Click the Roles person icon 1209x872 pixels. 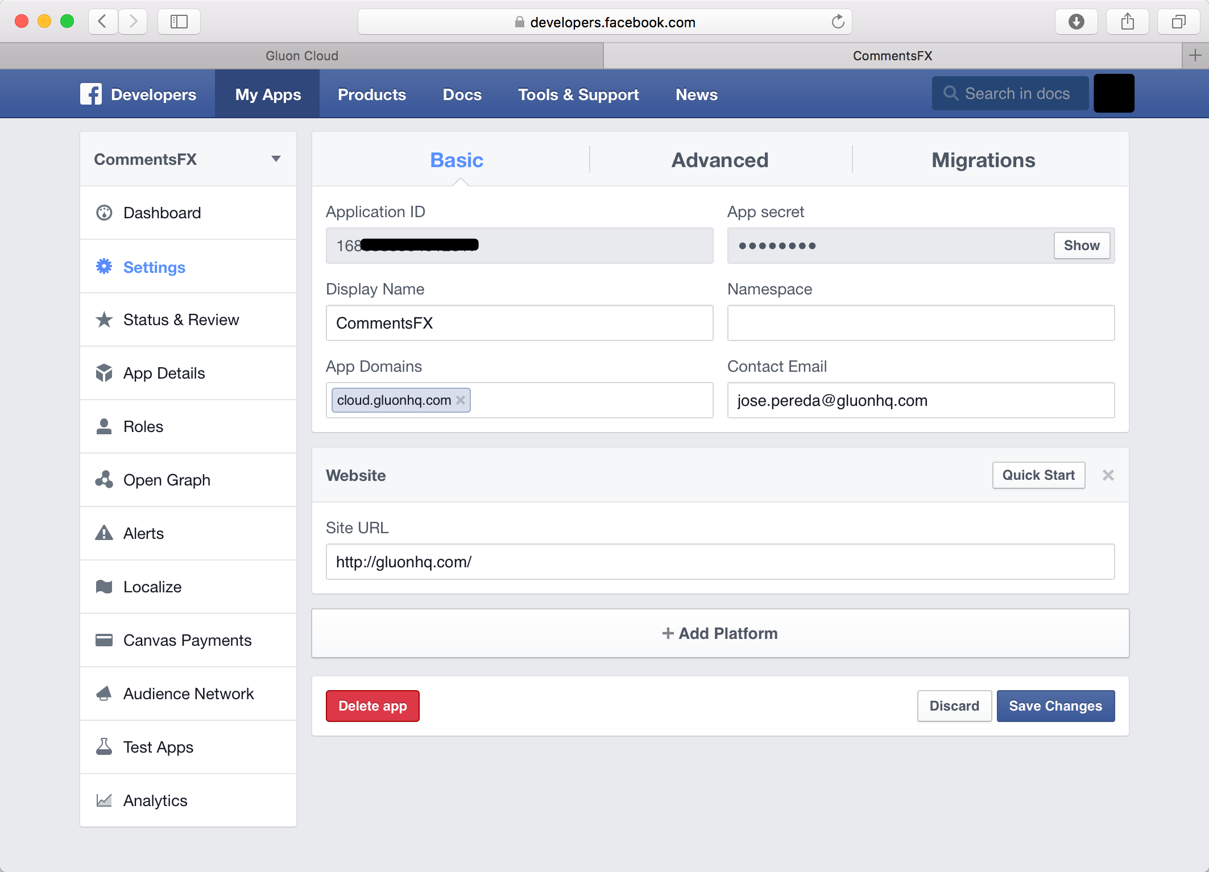(x=104, y=426)
